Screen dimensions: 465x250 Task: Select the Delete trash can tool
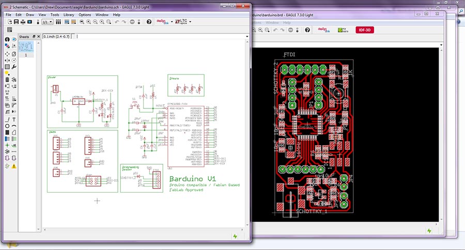pyautogui.click(x=7, y=80)
